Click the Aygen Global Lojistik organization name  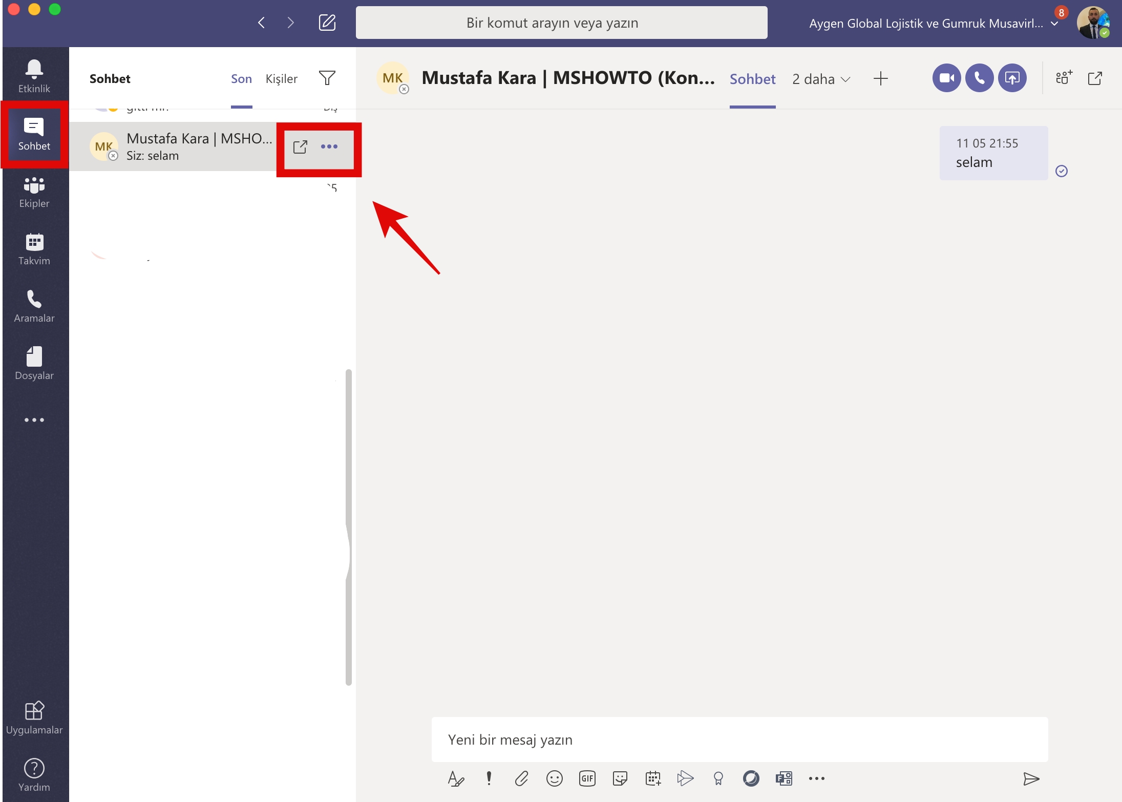926,24
